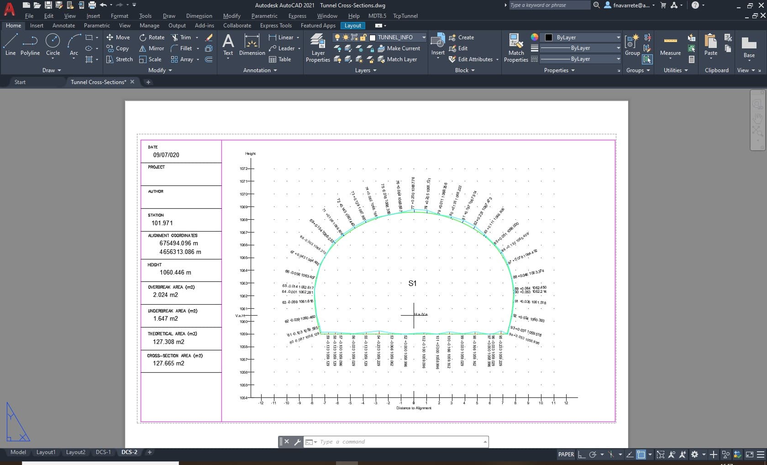The width and height of the screenshot is (767, 465).
Task: Open the TcpTunnel menu
Action: 405,16
